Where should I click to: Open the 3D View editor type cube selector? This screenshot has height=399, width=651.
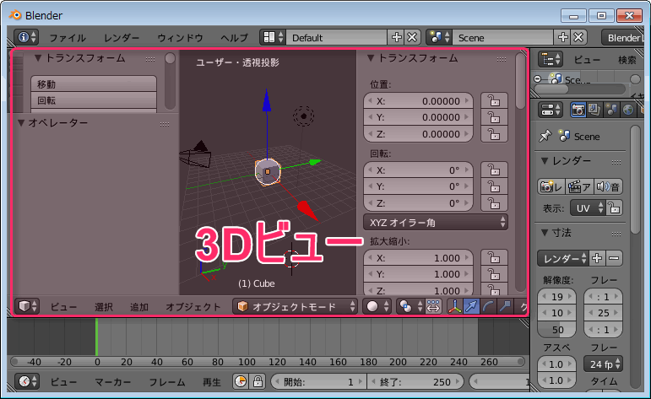[x=27, y=306]
